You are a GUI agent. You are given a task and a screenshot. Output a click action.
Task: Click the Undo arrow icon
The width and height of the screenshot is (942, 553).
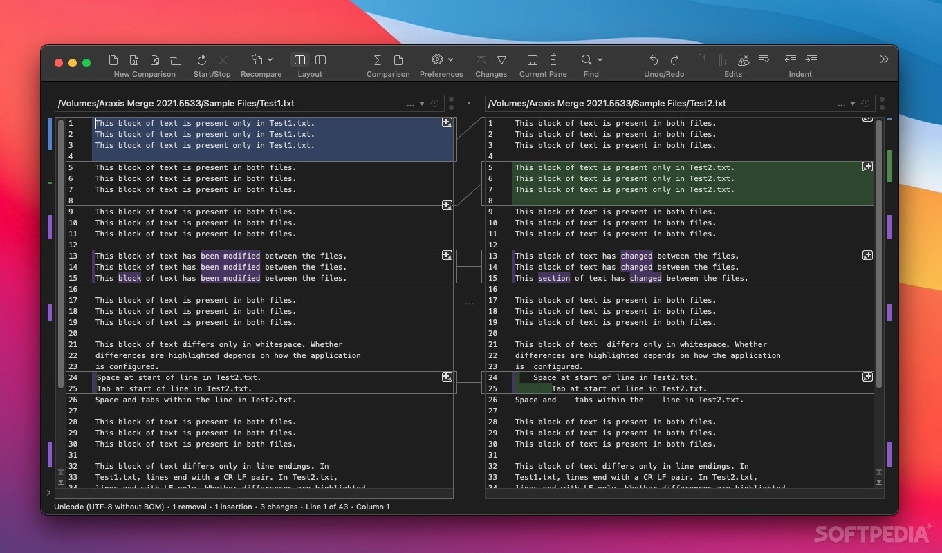654,60
